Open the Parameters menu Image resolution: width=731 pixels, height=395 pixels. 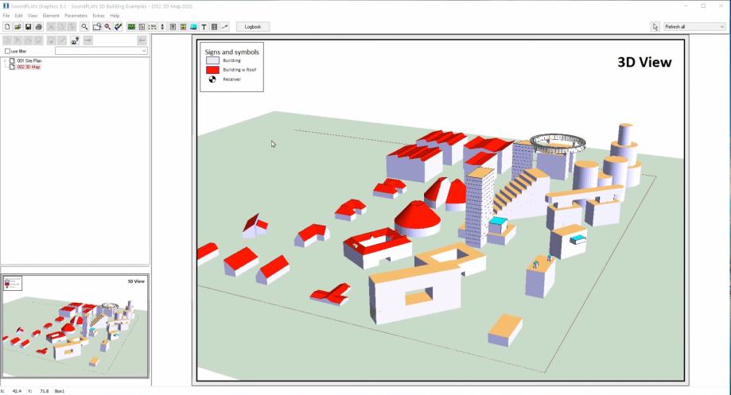tap(76, 15)
